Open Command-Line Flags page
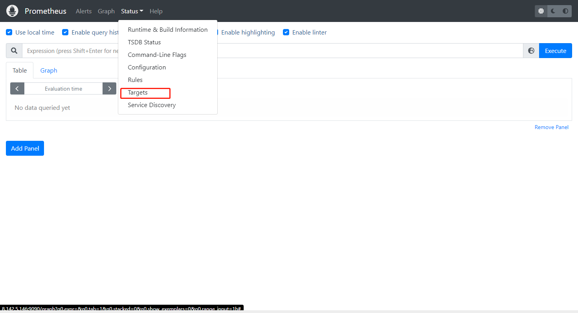Viewport: 578px width, 313px height. click(168, 55)
